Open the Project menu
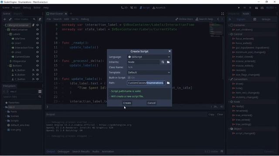Screen dimensions: 279x156 [x=16, y=8]
